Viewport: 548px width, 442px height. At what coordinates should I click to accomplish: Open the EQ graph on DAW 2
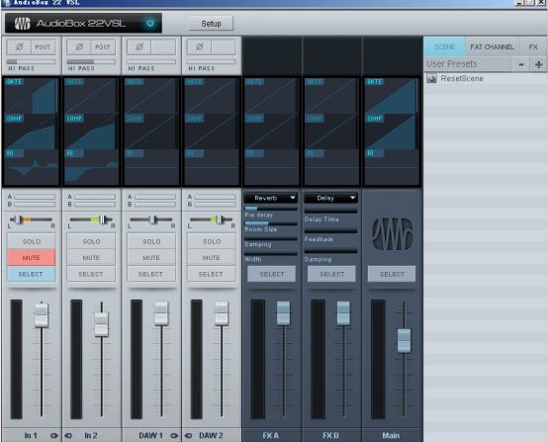[212, 167]
